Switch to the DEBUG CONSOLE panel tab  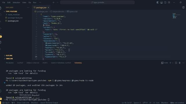click(33, 63)
